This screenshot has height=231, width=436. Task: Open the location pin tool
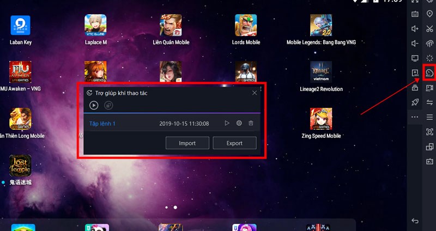point(429,14)
